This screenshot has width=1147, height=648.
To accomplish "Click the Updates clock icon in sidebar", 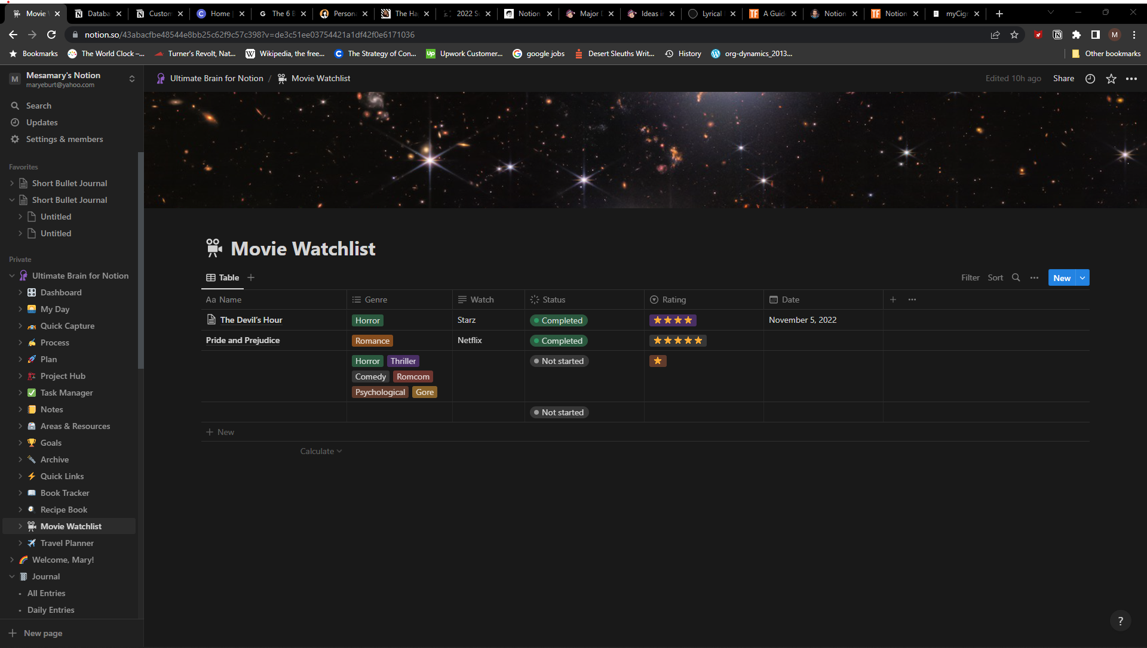I will click(15, 122).
